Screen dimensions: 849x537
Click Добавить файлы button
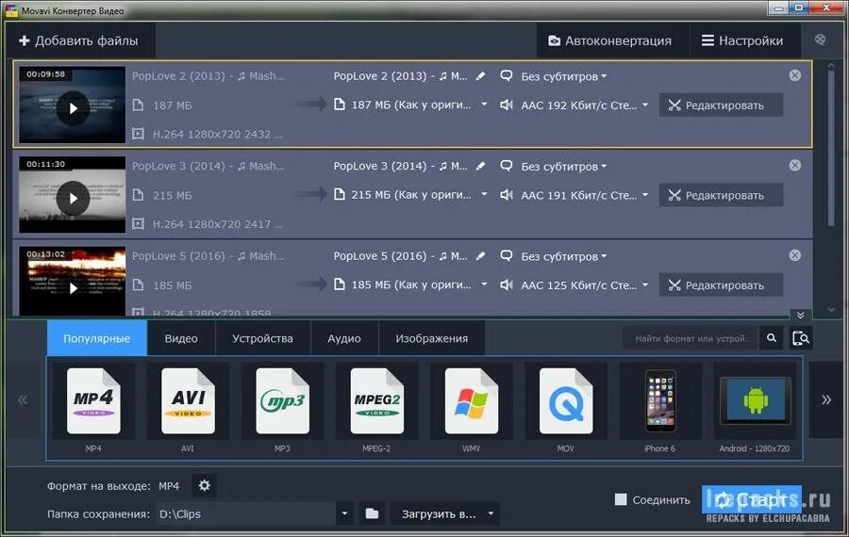click(79, 41)
